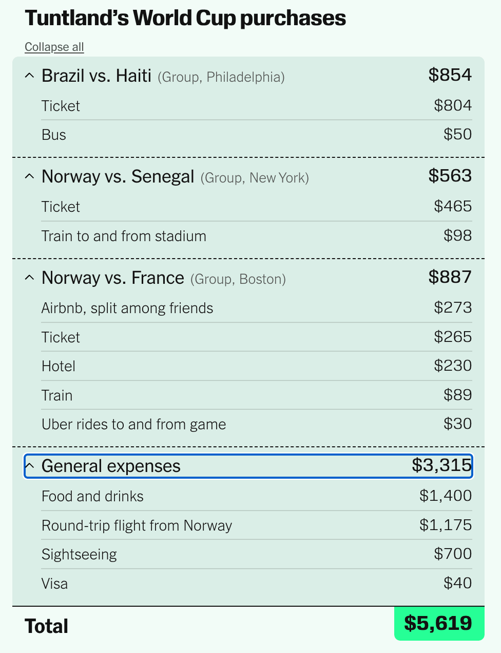
Task: Click the $854 Brazil vs. Haiti total
Action: [450, 75]
